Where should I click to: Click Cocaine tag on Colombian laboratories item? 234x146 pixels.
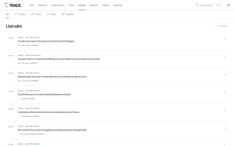pos(21,108)
